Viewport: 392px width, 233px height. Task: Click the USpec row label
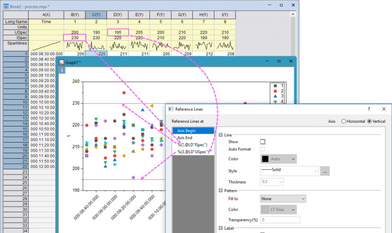point(16,32)
